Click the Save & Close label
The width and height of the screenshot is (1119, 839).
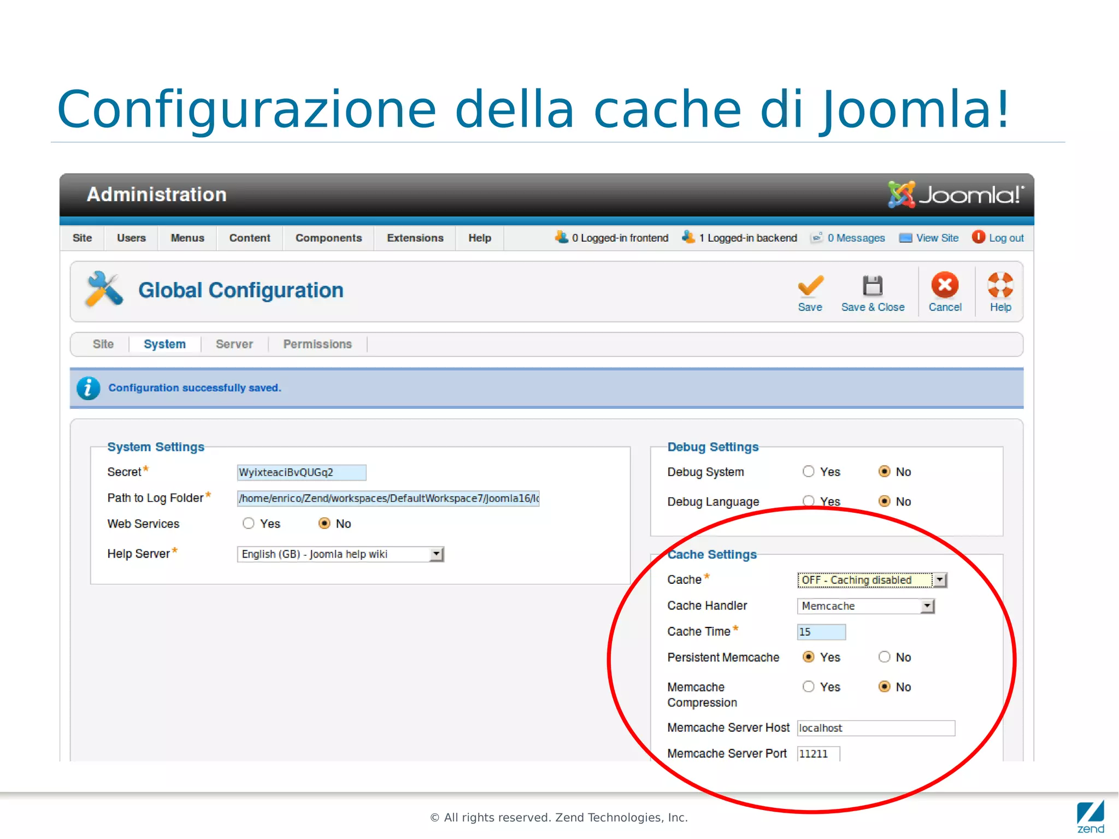pyautogui.click(x=873, y=307)
